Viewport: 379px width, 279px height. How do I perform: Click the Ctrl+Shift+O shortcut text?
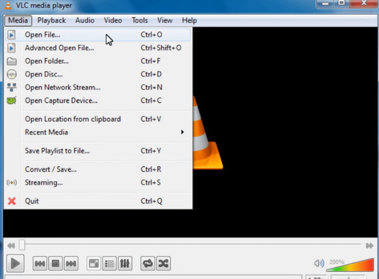(x=161, y=48)
